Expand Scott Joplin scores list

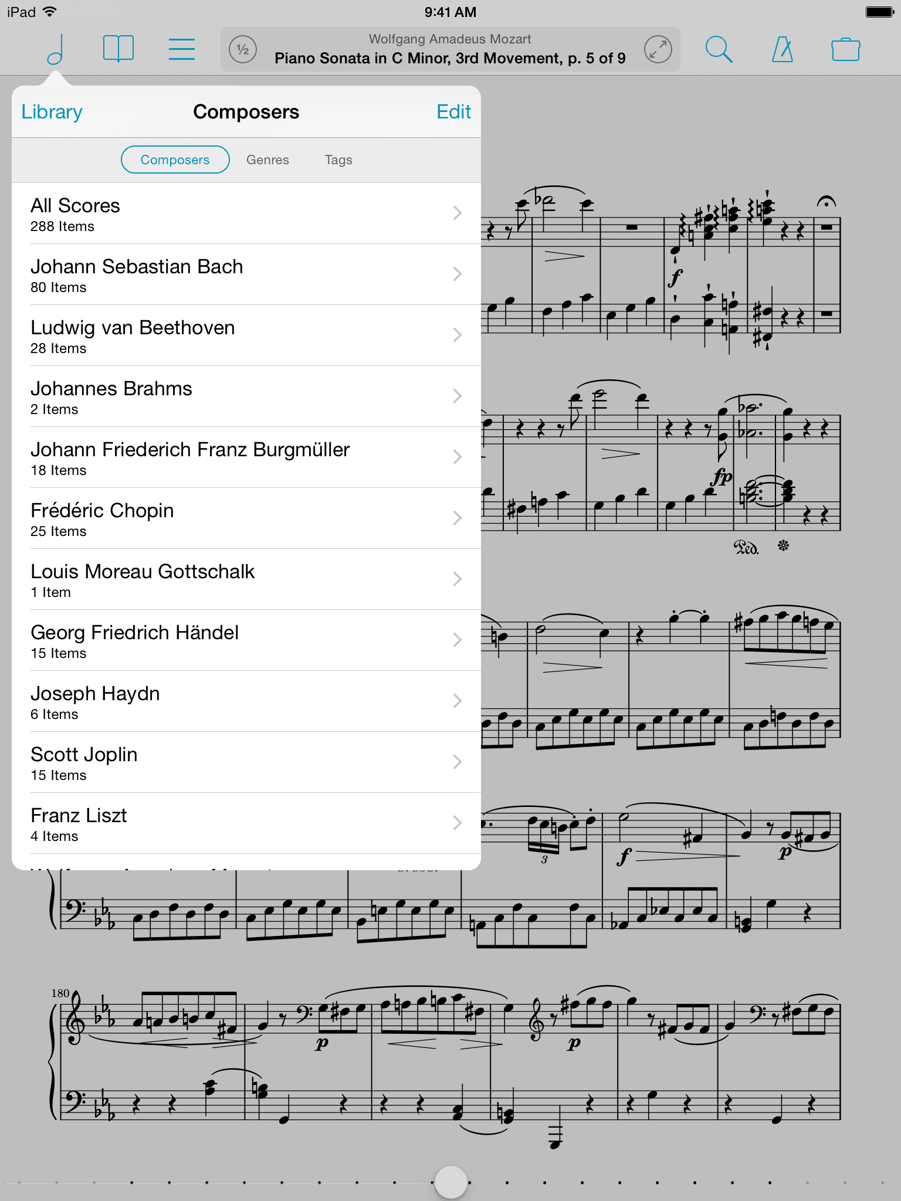[x=246, y=762]
